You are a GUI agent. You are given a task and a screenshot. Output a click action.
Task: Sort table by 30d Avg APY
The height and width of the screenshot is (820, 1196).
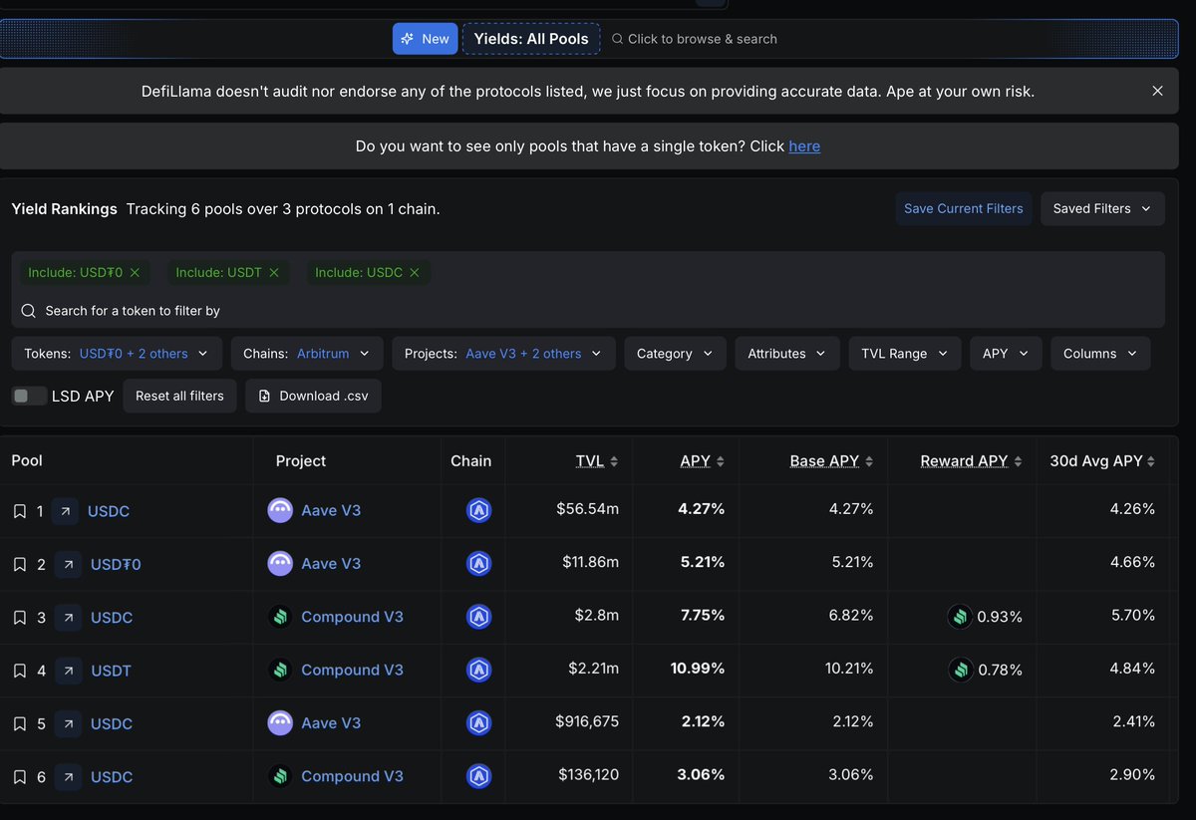[x=1102, y=461]
